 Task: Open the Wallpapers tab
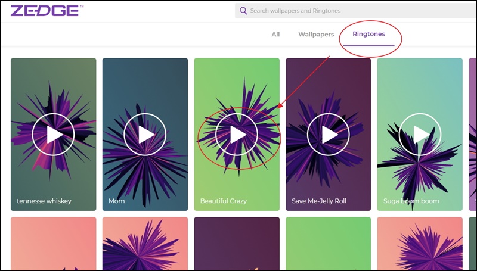click(316, 35)
